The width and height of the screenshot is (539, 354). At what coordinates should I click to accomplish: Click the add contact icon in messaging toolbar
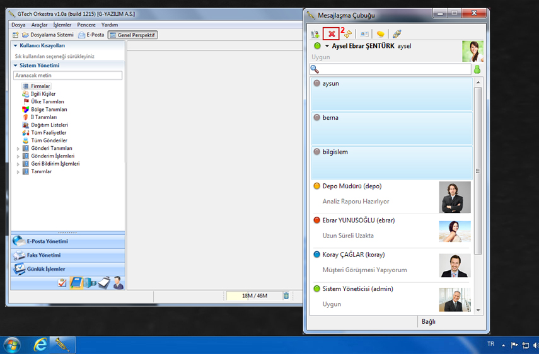coord(315,34)
